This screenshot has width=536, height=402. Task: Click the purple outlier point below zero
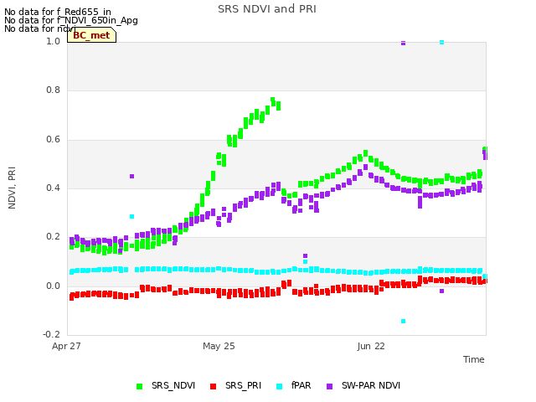pos(441,291)
